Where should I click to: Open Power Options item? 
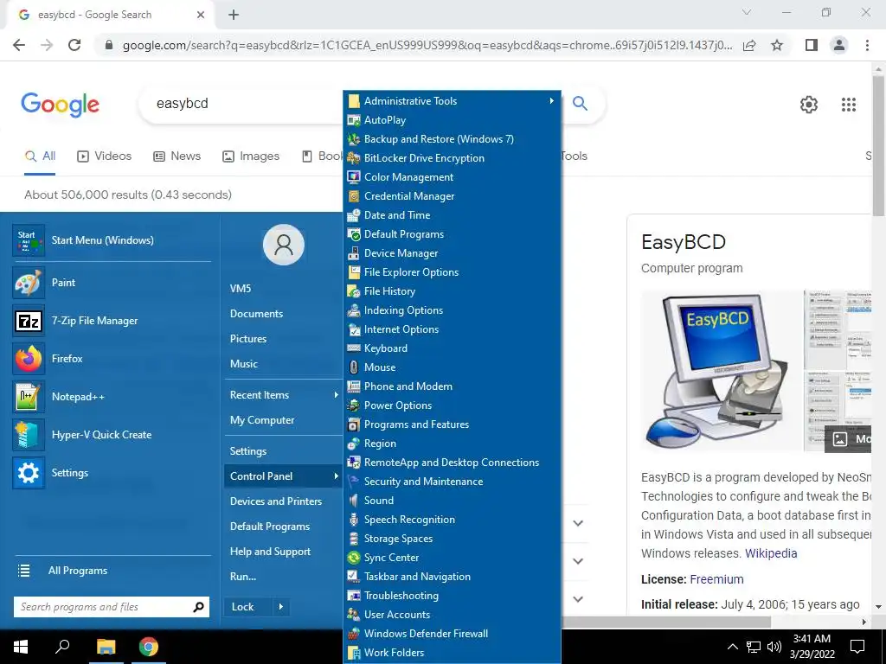tap(452, 405)
